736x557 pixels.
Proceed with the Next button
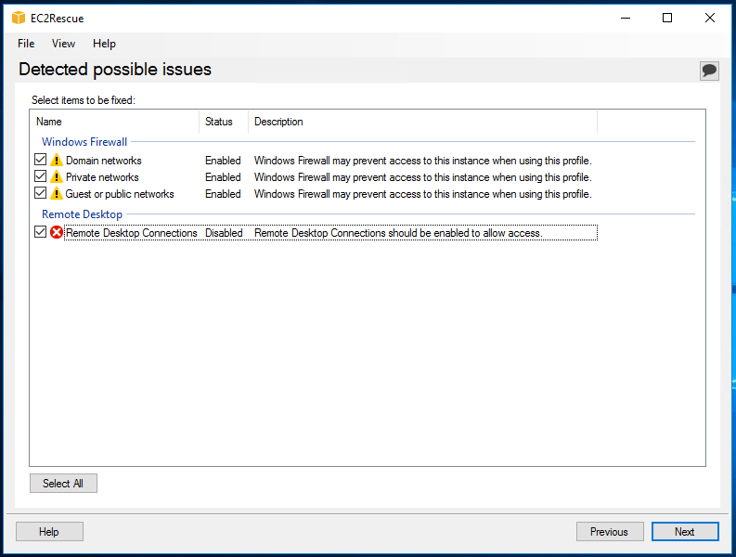685,532
